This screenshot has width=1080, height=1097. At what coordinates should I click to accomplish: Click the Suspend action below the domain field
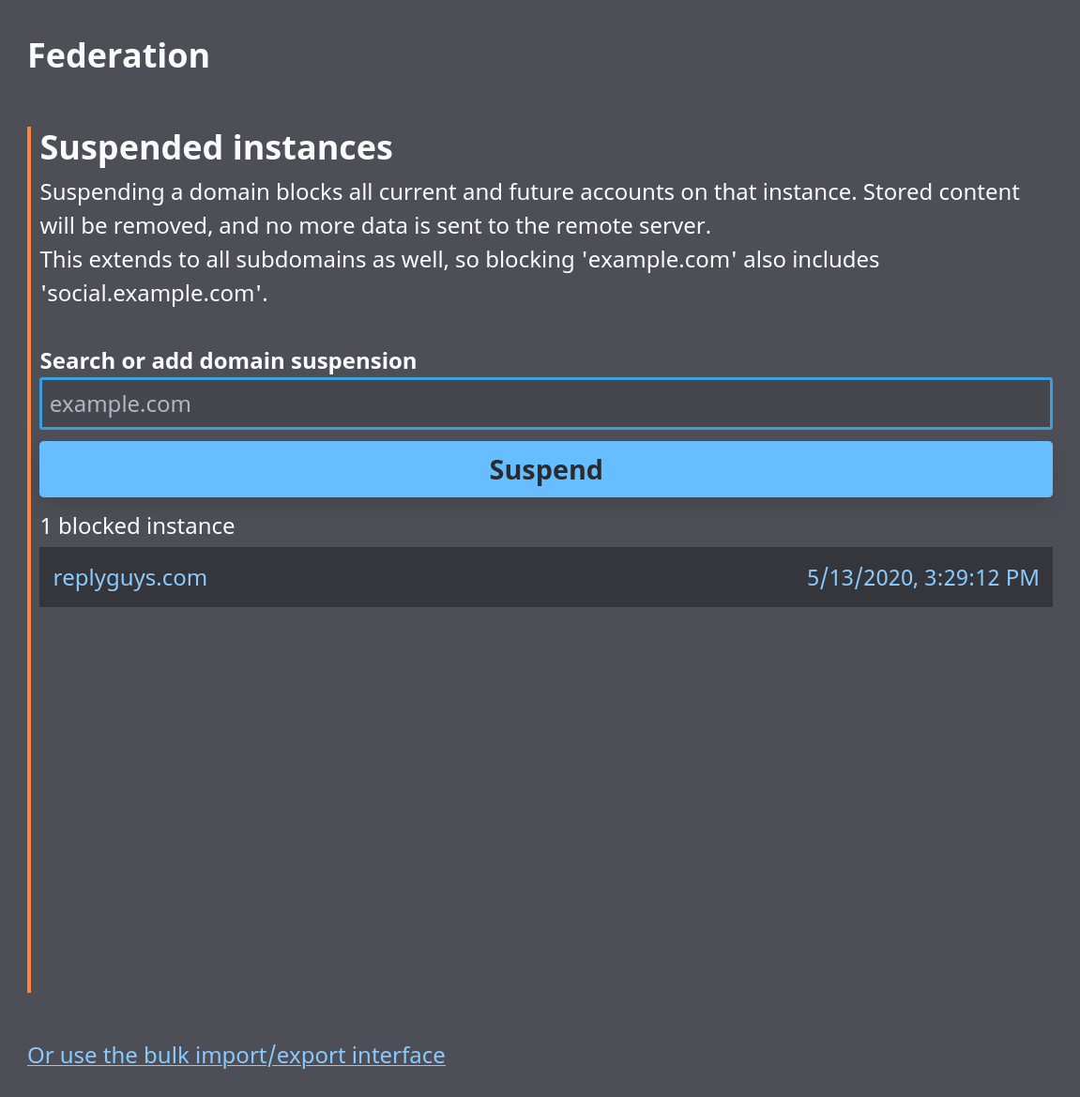546,469
